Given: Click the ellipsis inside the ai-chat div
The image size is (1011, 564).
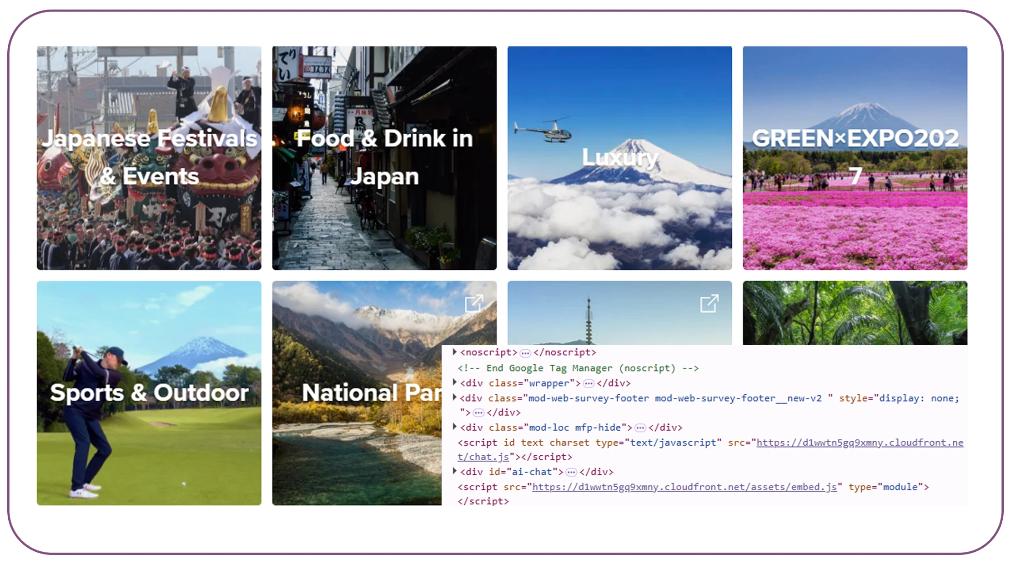Looking at the screenshot, I should click(570, 472).
